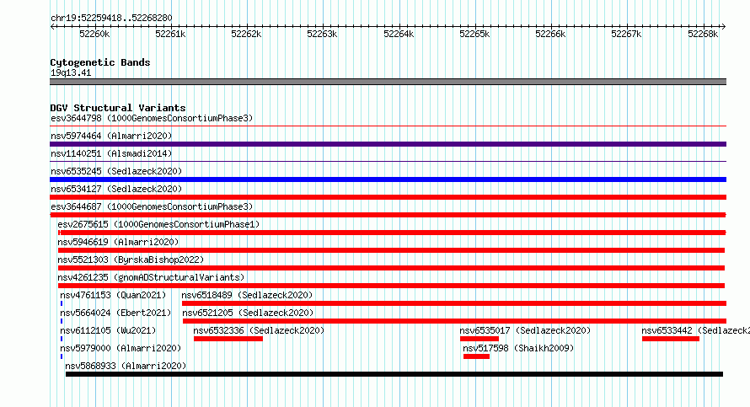Click nsv5979000 (Almarri2020) label
This screenshot has height=407, width=750.
[x=121, y=348]
